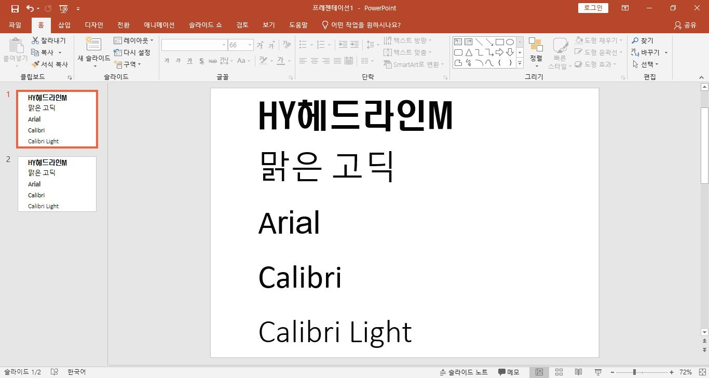The image size is (709, 378).
Task: Open the 정렬 arrange dropdown
Action: [x=536, y=52]
